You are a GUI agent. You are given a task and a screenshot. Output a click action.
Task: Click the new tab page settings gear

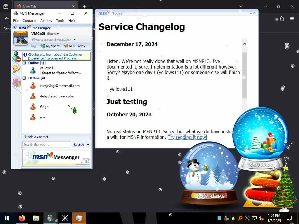click(x=287, y=46)
